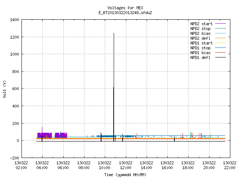
Task: Click the black NPD1 defl legend line
Action: pyautogui.click(x=221, y=57)
